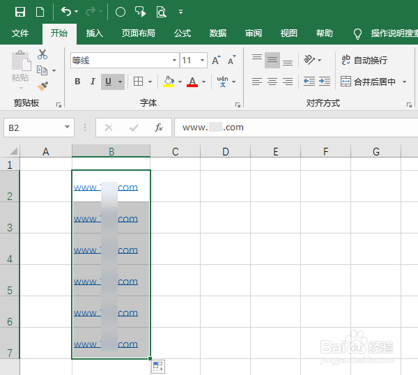Click the lightbulb tell-me search icon

click(357, 34)
